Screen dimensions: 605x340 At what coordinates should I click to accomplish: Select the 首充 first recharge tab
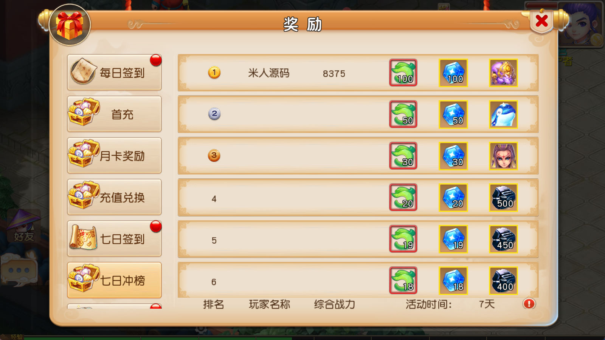[114, 114]
